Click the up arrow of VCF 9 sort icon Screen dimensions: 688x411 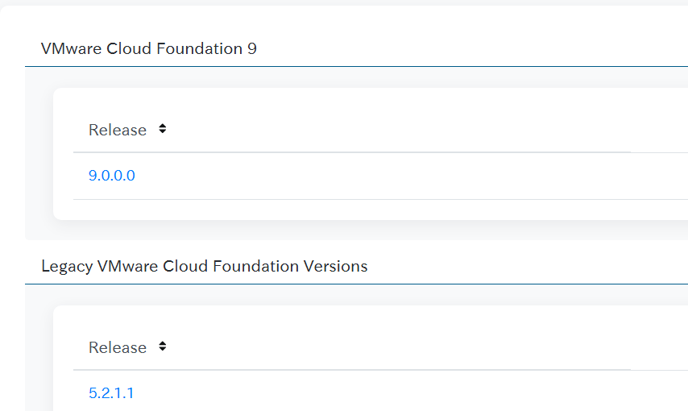coord(163,126)
